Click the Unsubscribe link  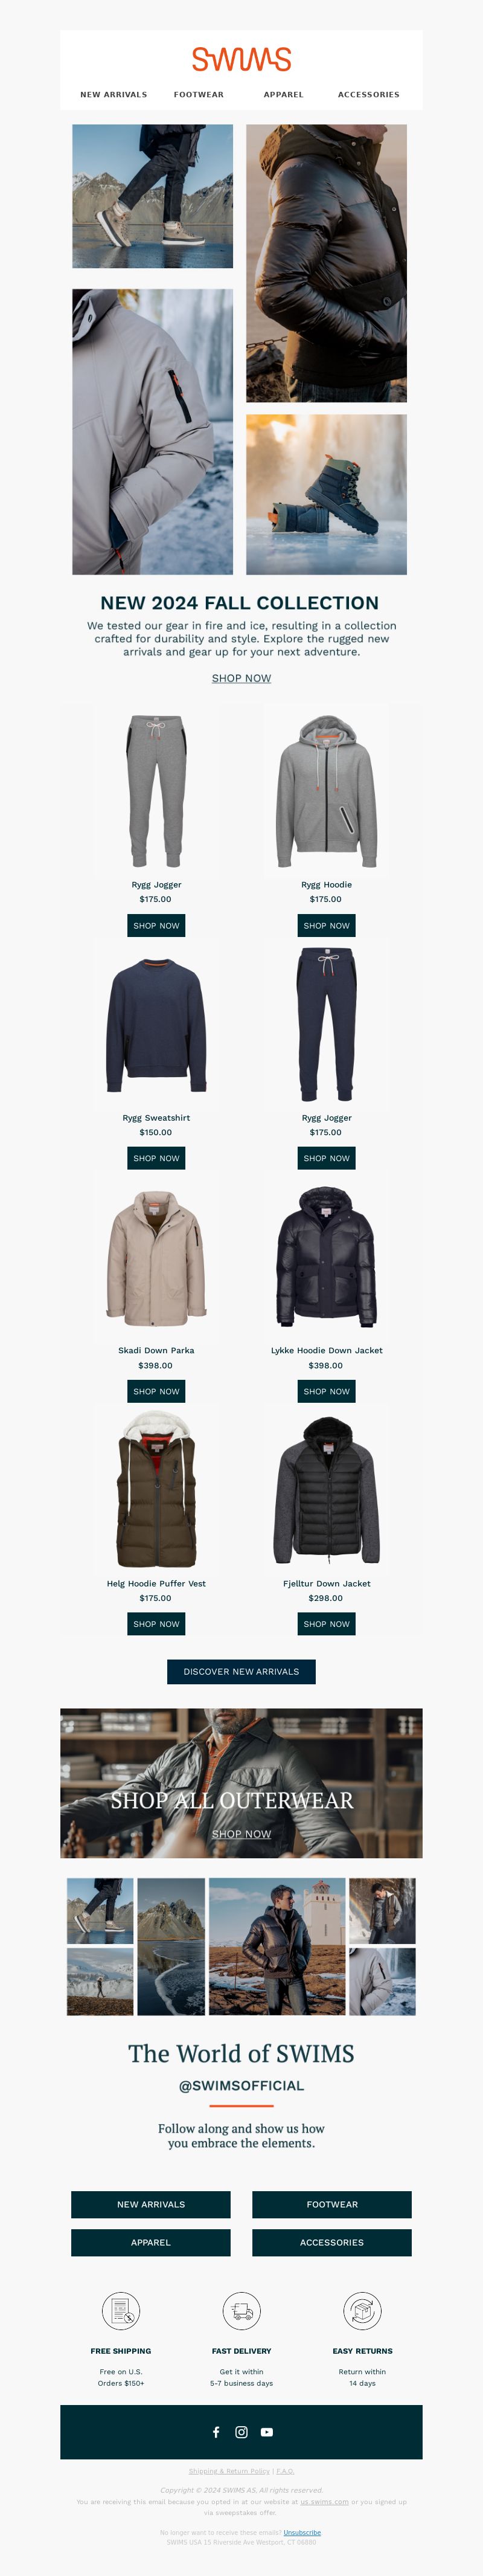tap(302, 2532)
